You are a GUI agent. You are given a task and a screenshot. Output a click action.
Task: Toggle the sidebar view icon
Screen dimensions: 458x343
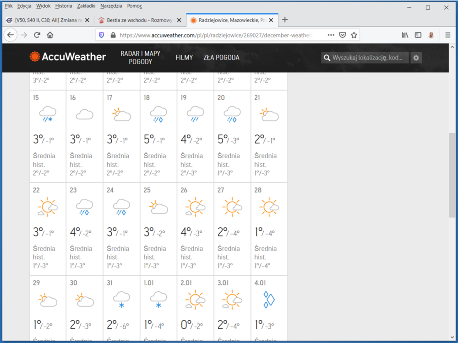pos(418,35)
